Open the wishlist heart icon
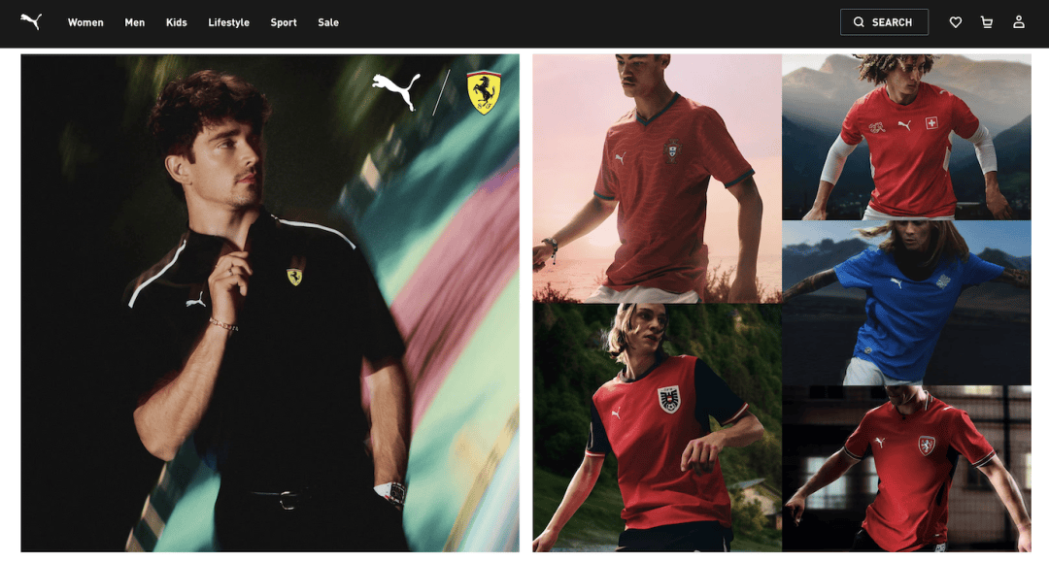 tap(956, 22)
